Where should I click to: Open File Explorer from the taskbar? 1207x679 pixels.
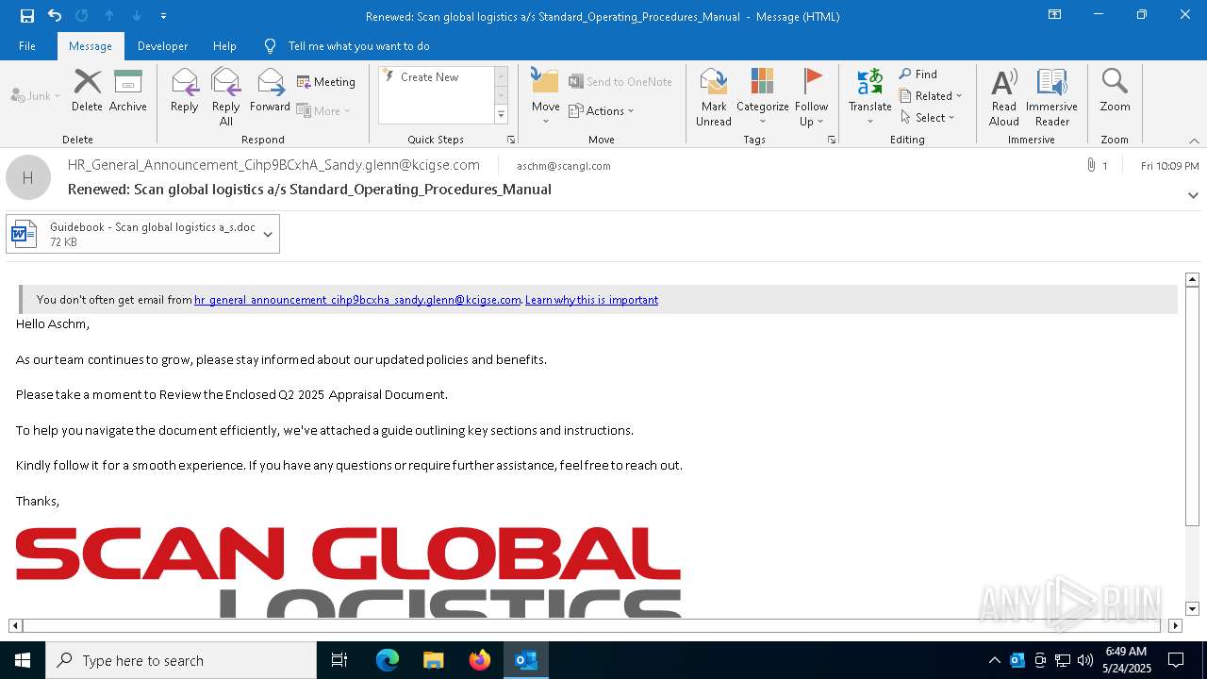coord(434,660)
